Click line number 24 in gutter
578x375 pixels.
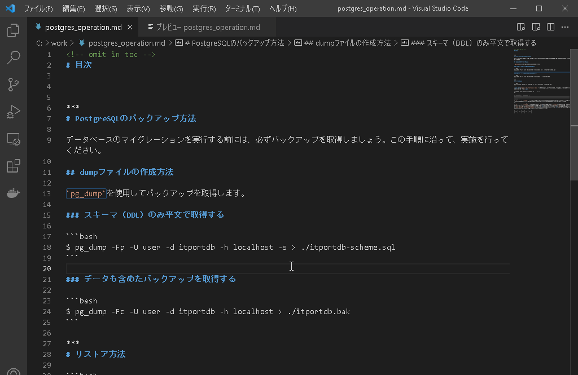click(47, 312)
